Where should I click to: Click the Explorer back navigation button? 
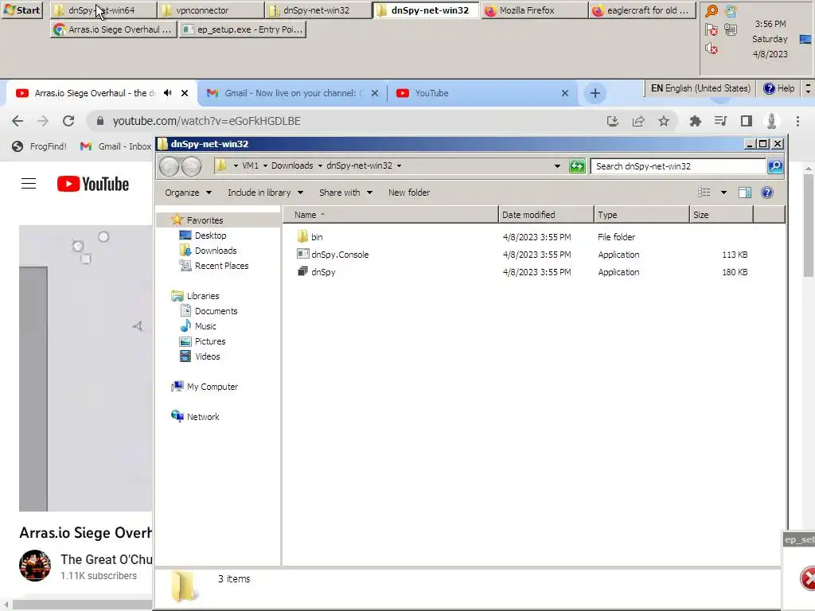coord(170,166)
